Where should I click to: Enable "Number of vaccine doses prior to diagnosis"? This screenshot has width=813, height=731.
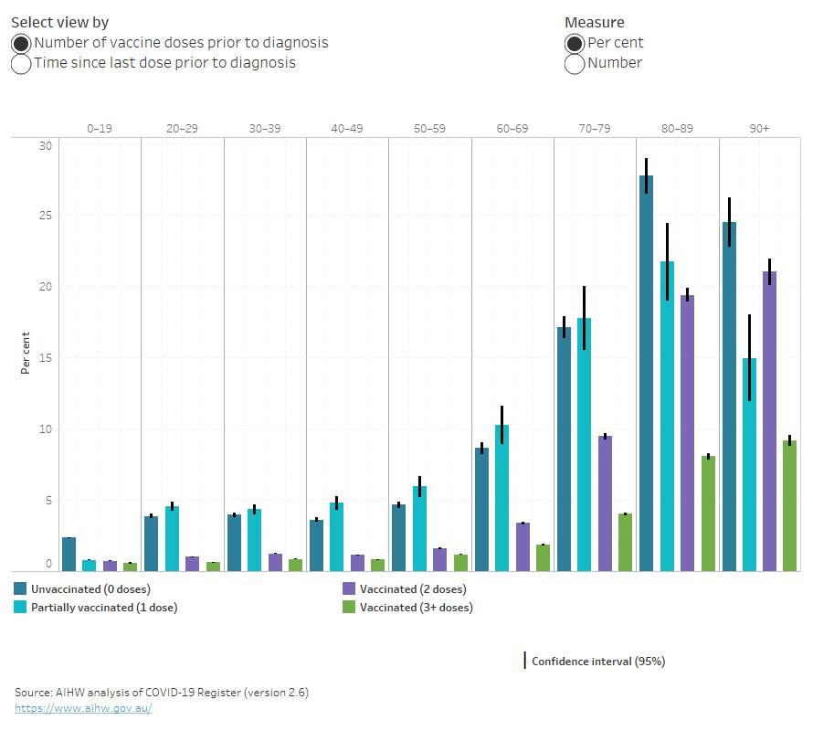pos(20,43)
